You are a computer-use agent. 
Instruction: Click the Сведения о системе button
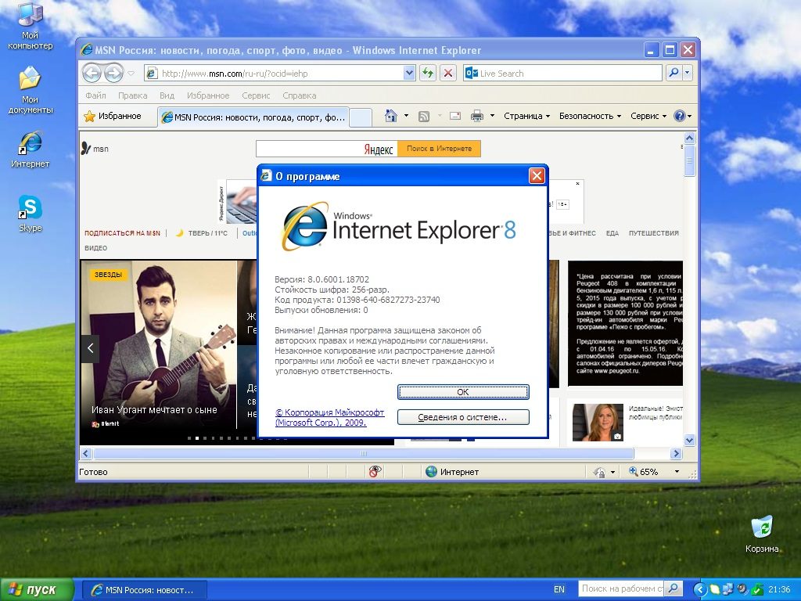coord(463,417)
